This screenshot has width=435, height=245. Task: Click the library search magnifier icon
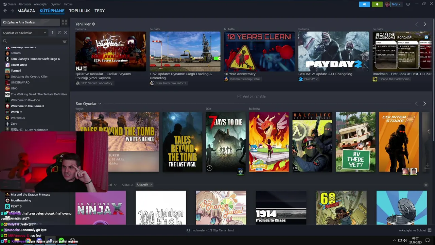tap(5, 41)
